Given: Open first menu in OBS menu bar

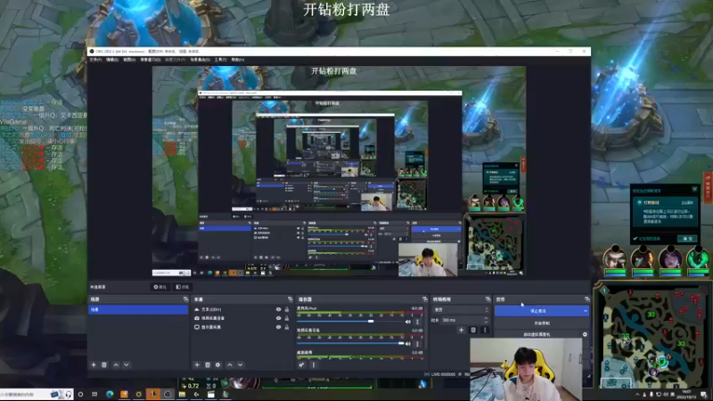Looking at the screenshot, I should tap(95, 60).
